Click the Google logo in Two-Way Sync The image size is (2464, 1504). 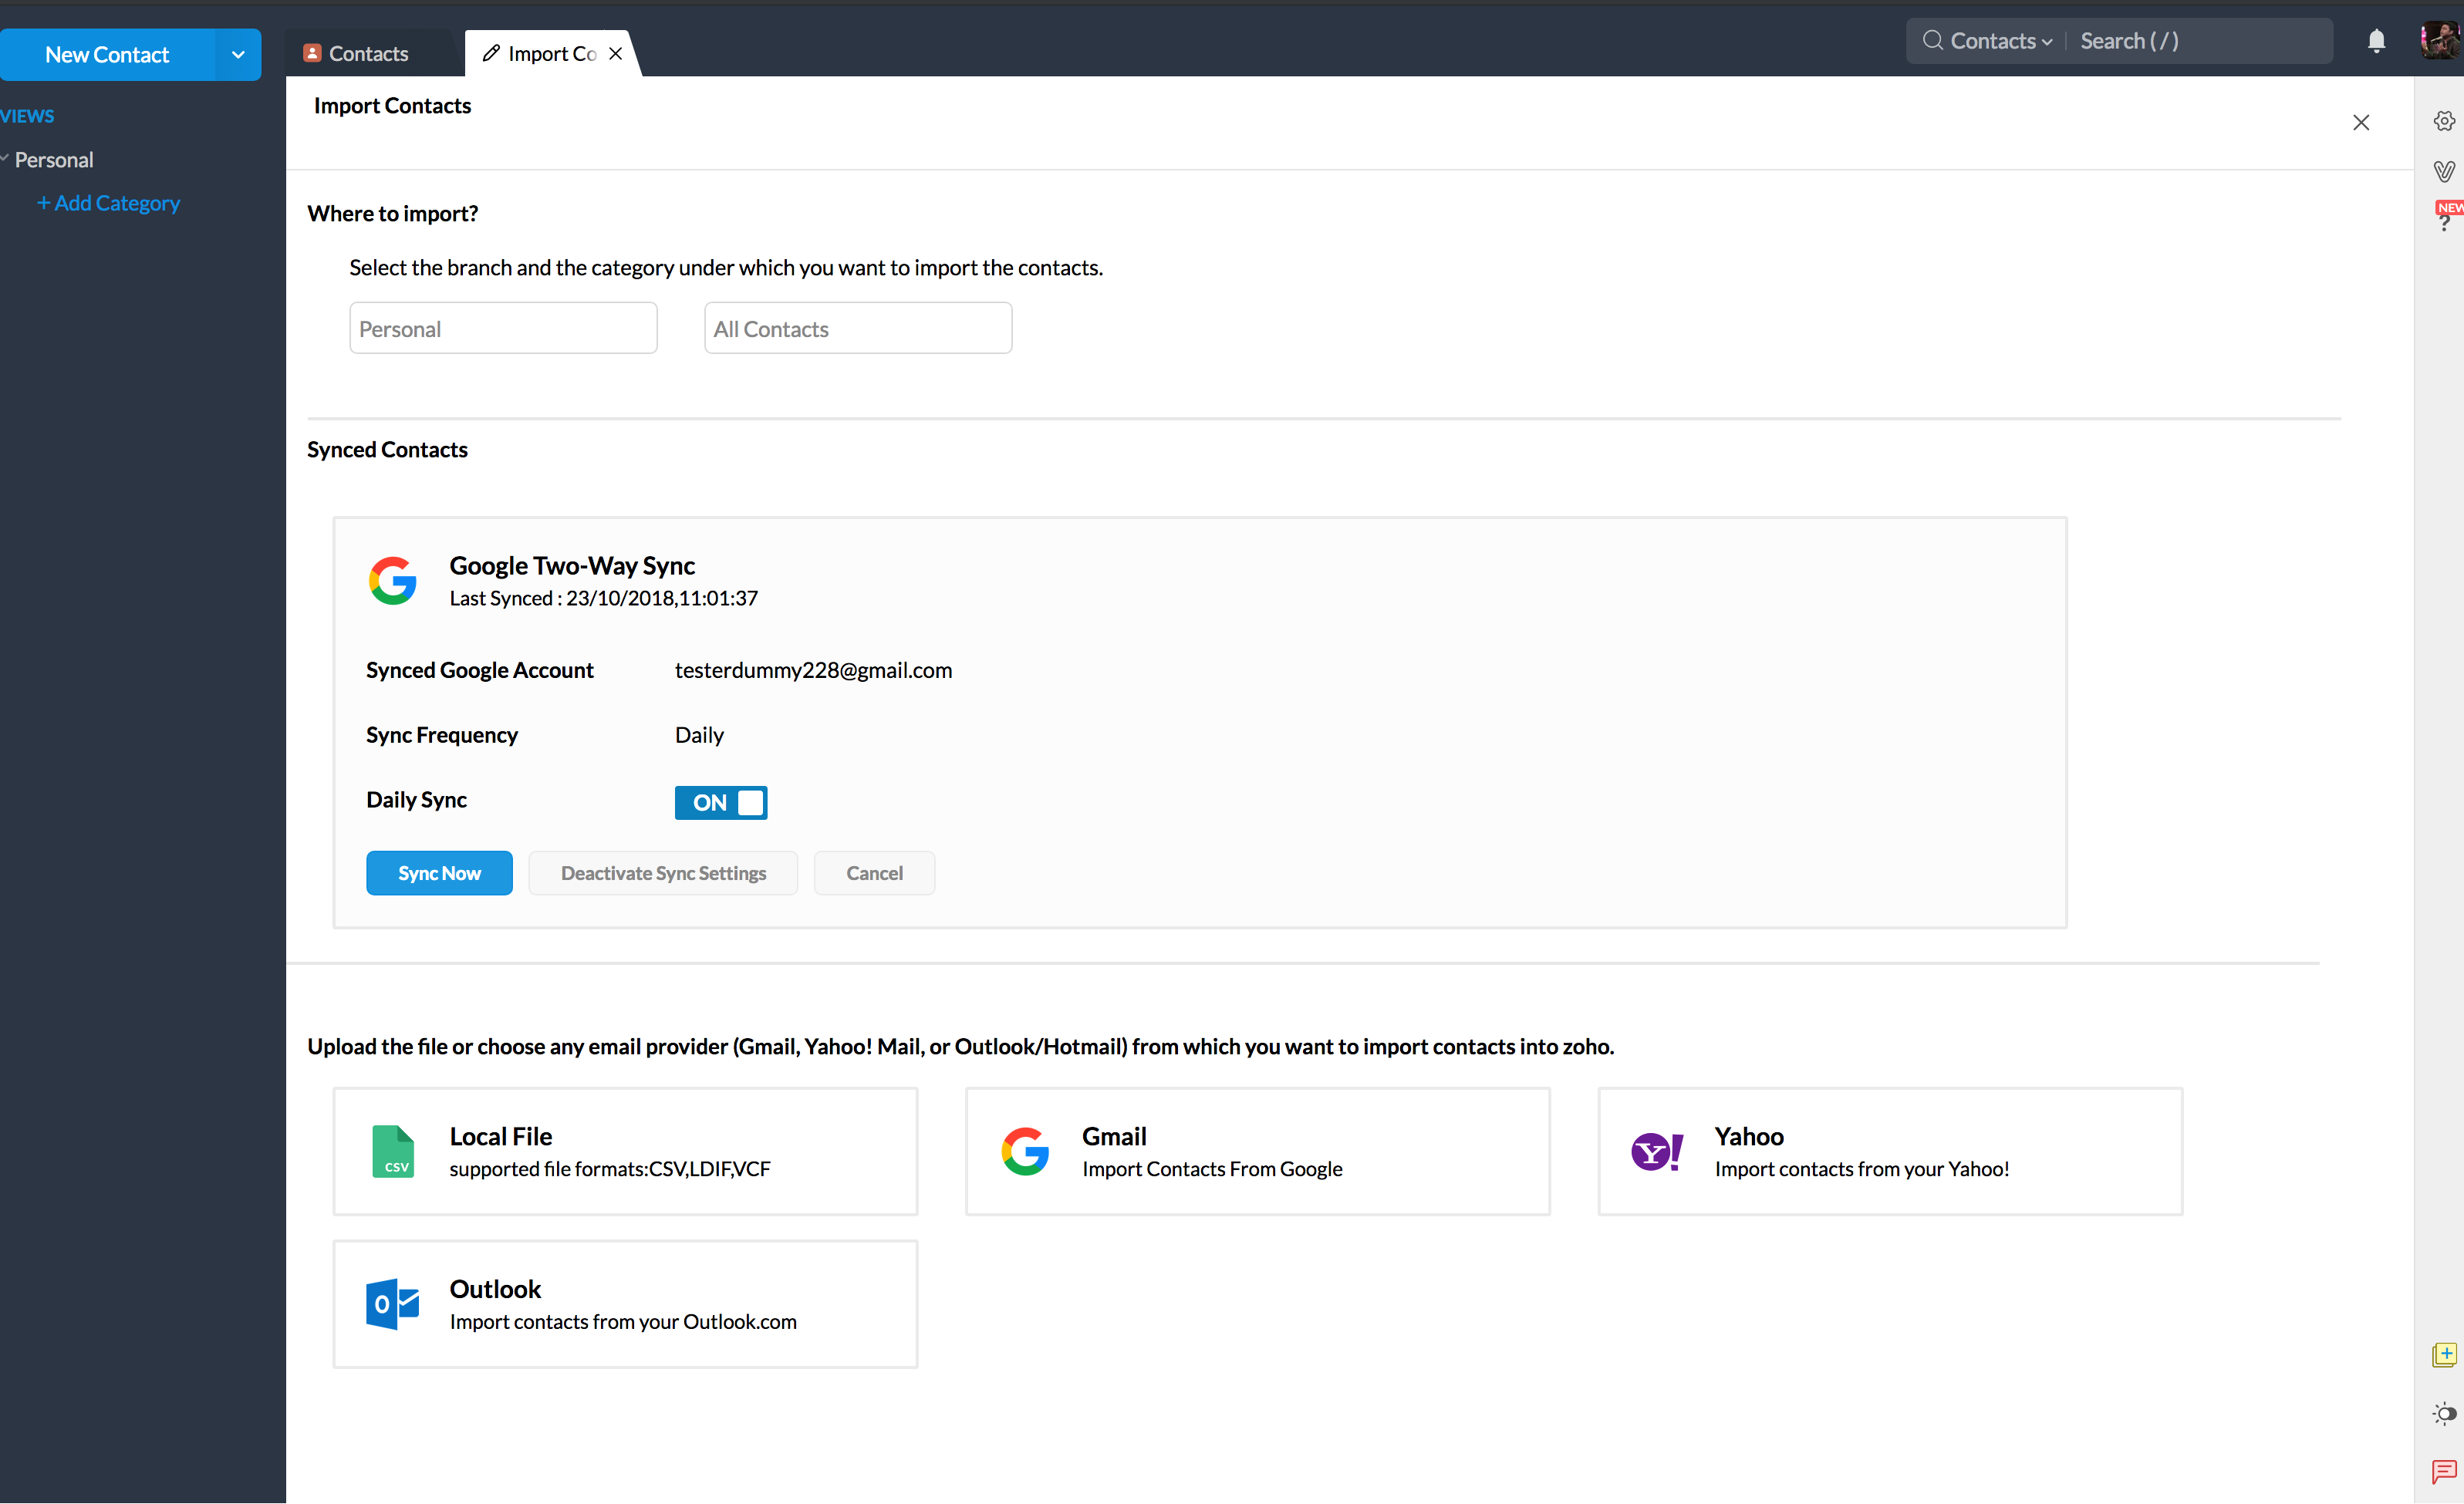pos(392,581)
